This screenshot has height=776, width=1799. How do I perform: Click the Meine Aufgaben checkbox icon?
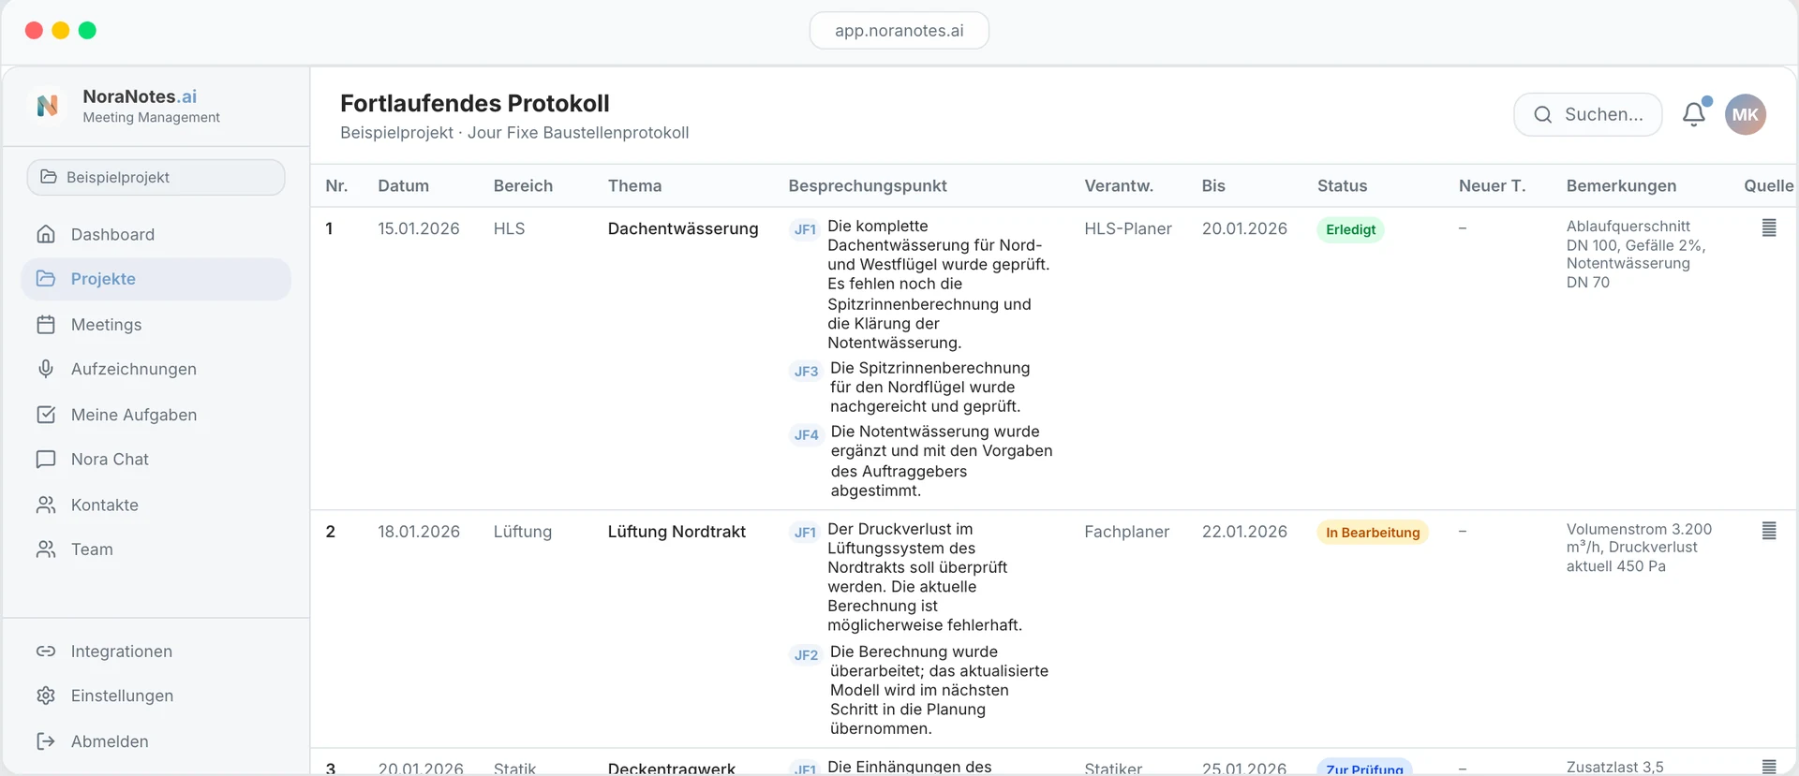click(46, 415)
